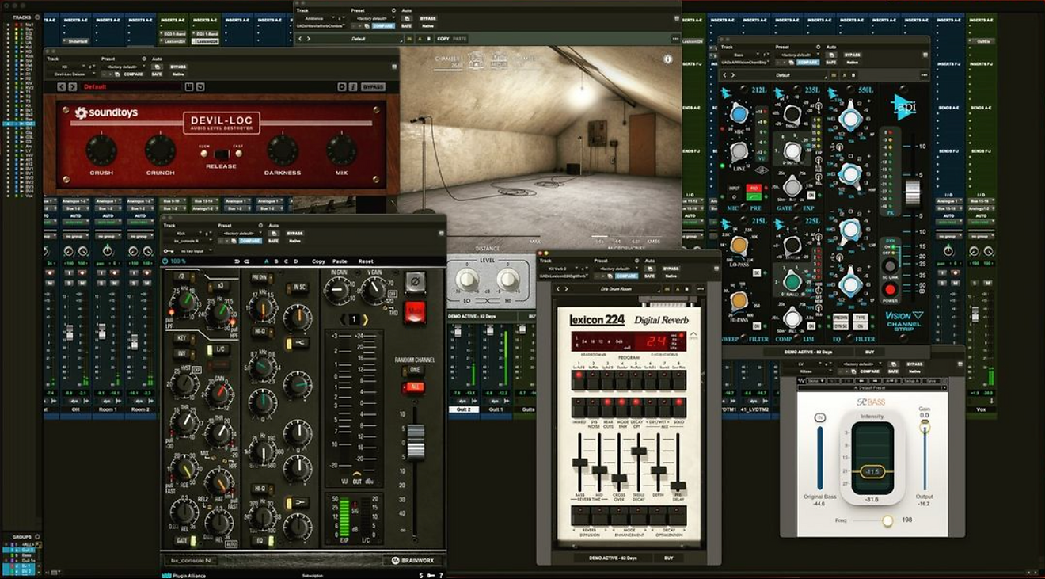This screenshot has width=1045, height=579.
Task: Click COPY in the Ambience plugin toolbar
Action: pyautogui.click(x=443, y=38)
